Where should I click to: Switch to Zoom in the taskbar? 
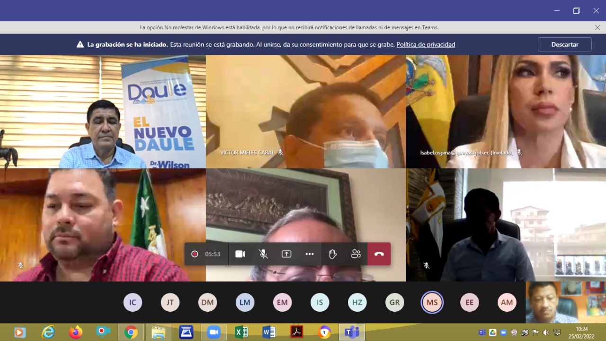pyautogui.click(x=214, y=332)
